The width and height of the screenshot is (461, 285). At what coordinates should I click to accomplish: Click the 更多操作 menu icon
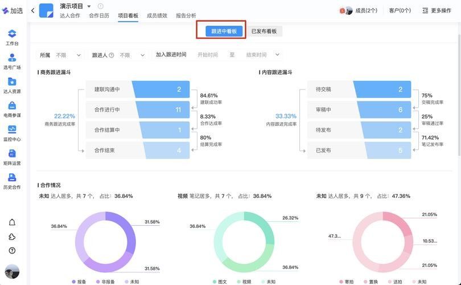pyautogui.click(x=425, y=11)
